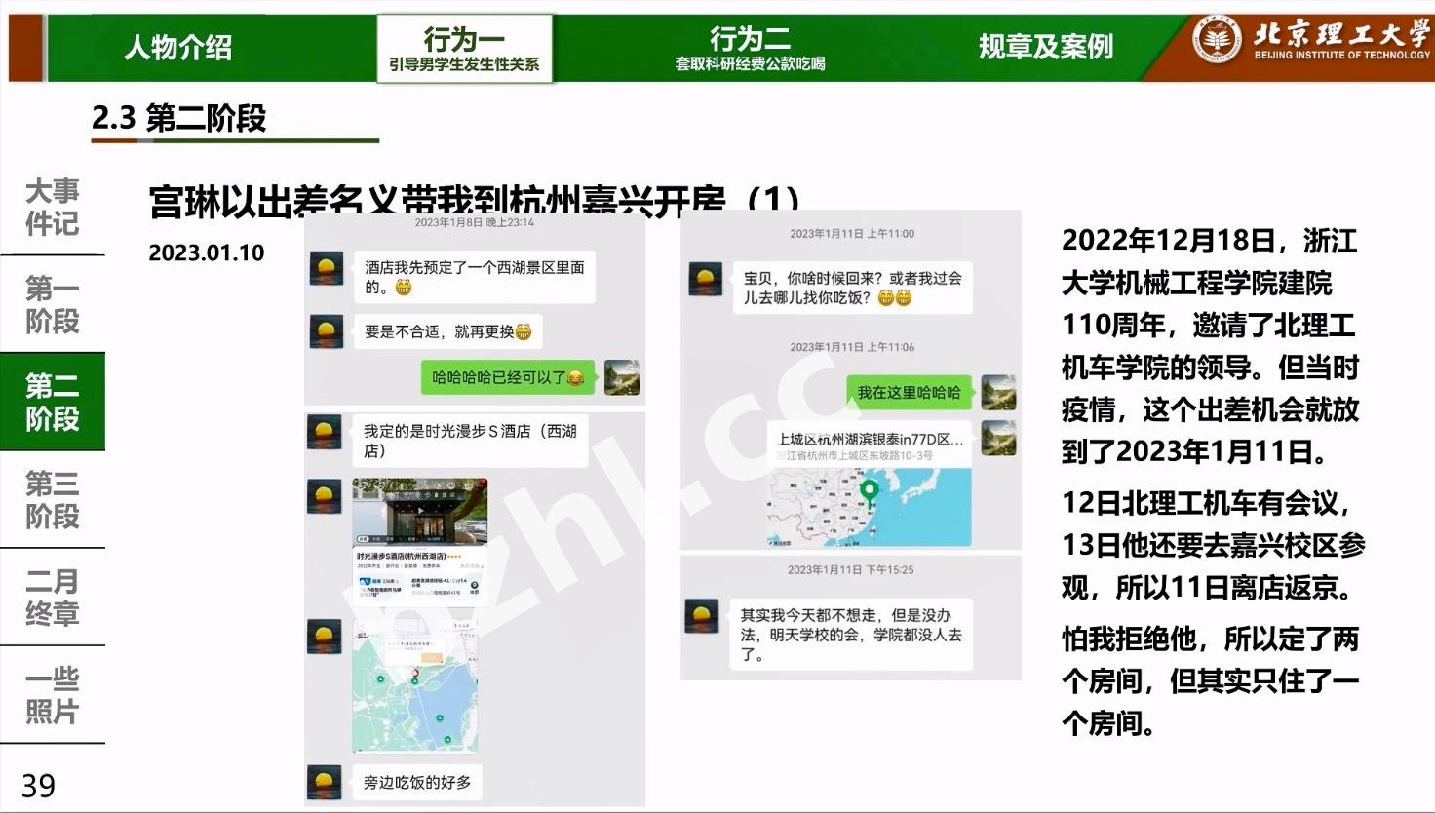Click the green bubble '哈哈哈哈已经可以了'

[x=508, y=377]
